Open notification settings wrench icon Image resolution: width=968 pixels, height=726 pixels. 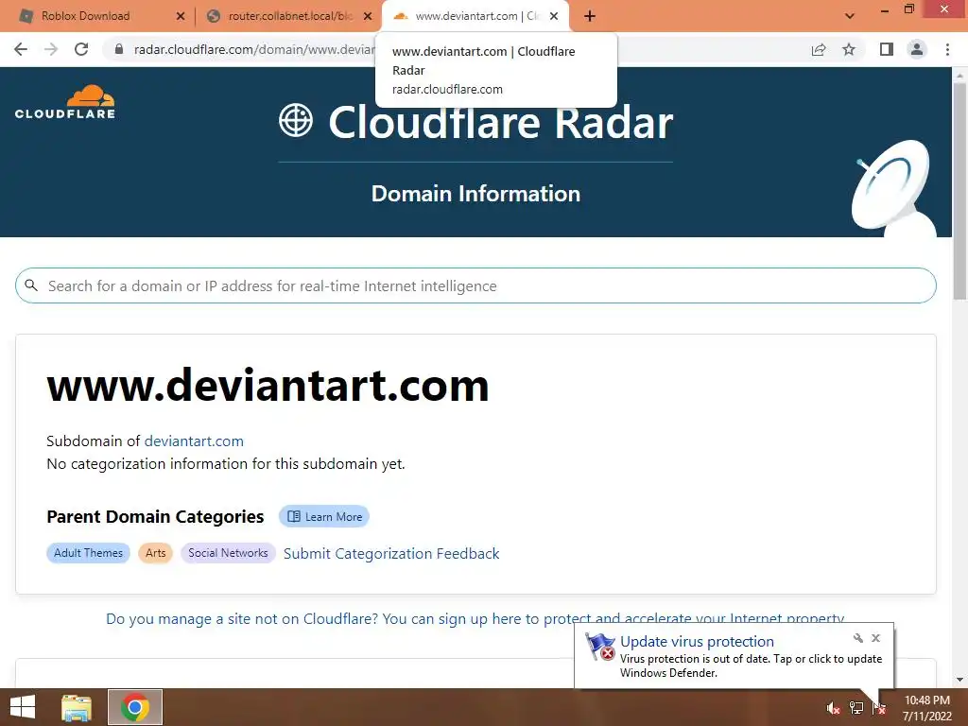point(858,638)
